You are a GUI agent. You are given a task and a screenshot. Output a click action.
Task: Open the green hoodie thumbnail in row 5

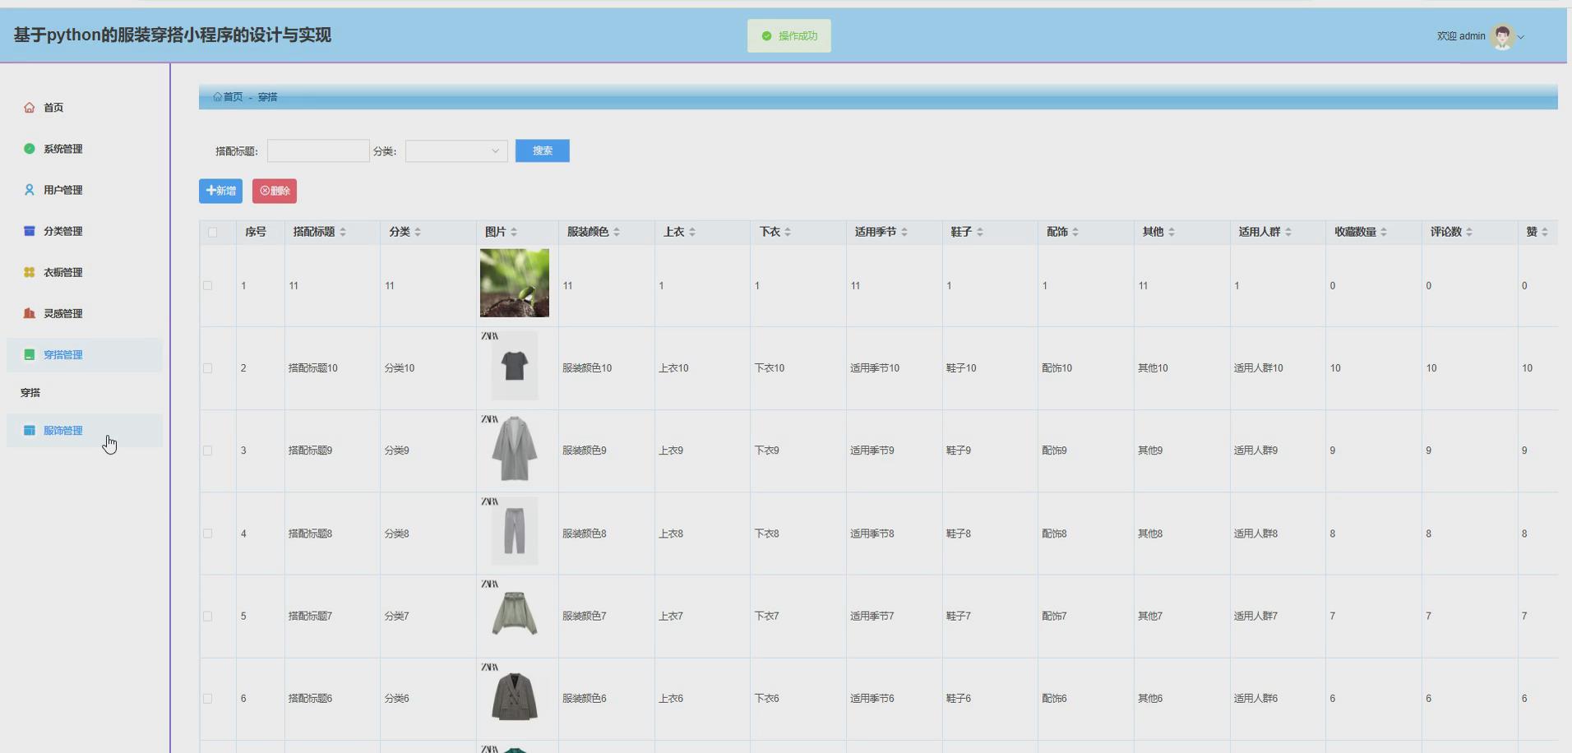coord(515,614)
